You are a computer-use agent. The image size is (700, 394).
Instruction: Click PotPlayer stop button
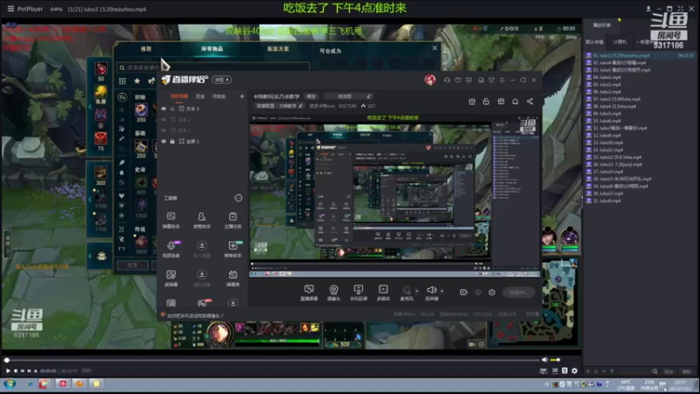tap(16, 370)
